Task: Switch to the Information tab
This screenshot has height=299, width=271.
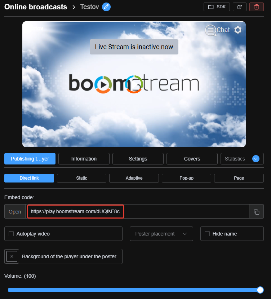Action: [x=84, y=159]
